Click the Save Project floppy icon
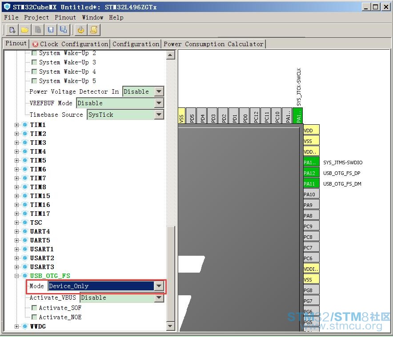 coord(51,30)
